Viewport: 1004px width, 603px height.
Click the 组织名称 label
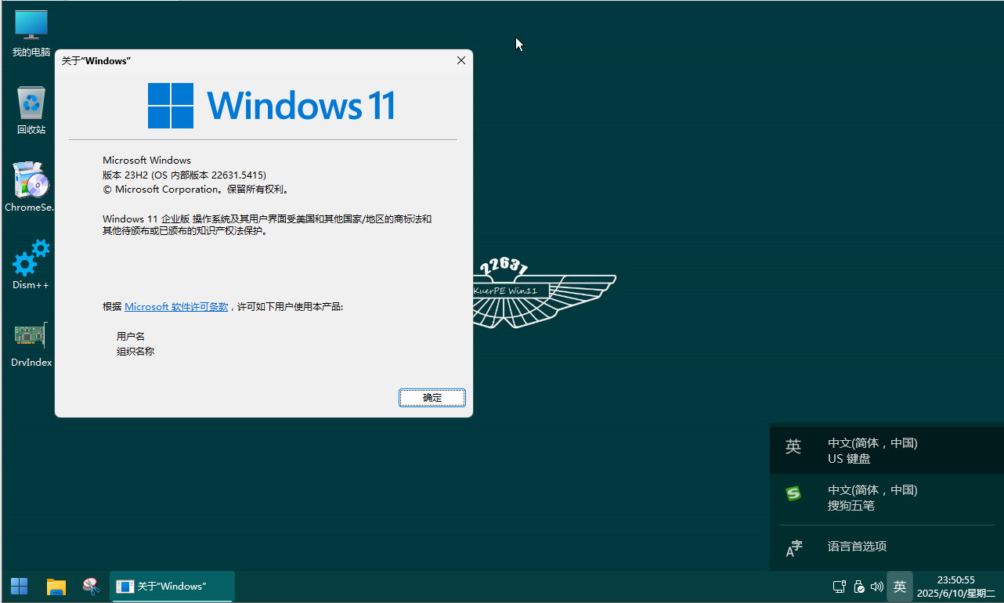[135, 352]
